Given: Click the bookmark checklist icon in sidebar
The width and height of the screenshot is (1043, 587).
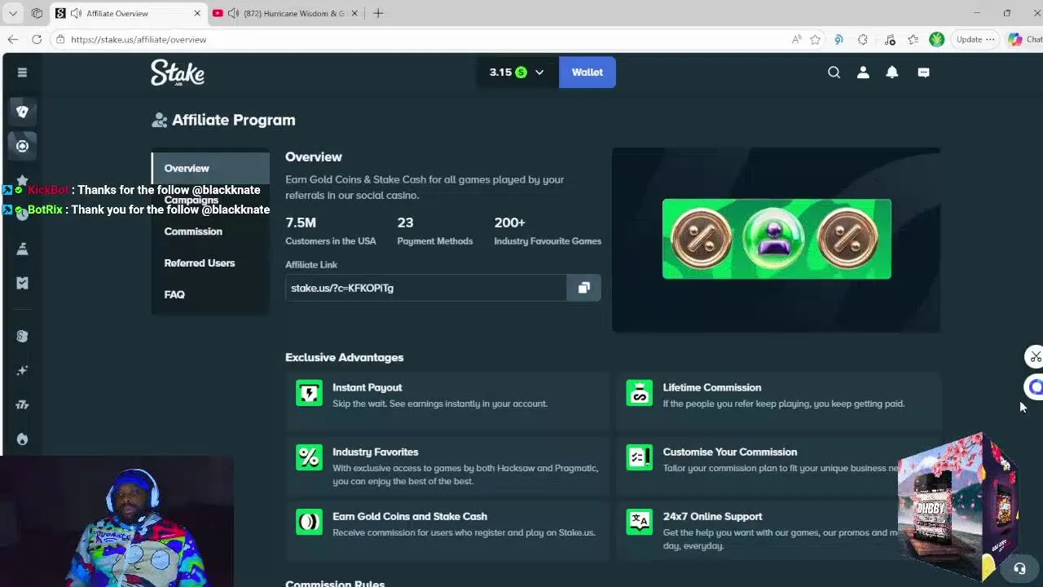Looking at the screenshot, I should tap(22, 283).
